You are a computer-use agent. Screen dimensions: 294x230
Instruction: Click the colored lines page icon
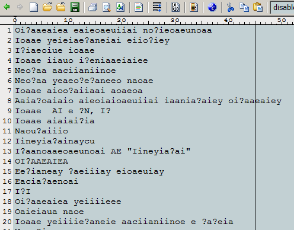tap(139, 7)
